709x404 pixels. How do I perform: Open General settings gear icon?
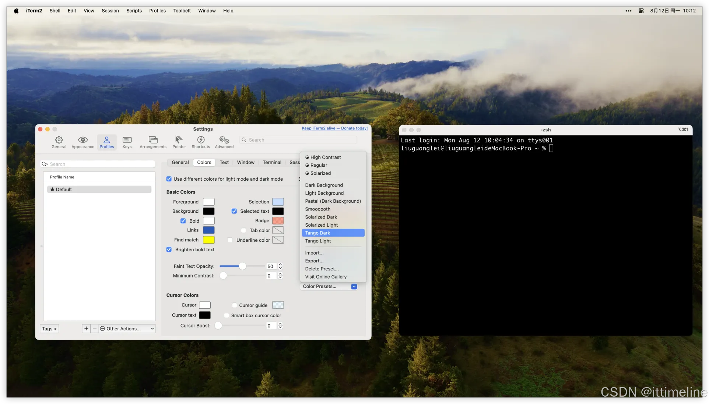point(59,140)
